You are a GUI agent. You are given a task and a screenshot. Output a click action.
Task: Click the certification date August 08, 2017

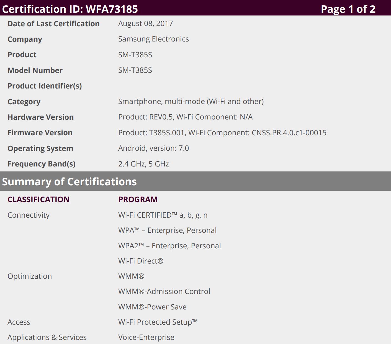tap(145, 24)
